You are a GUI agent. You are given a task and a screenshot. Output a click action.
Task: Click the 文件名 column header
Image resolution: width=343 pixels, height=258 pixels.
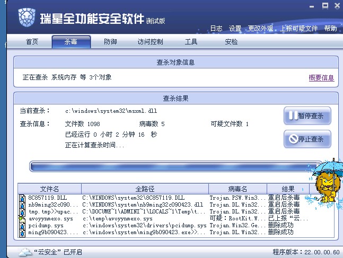pos(49,189)
